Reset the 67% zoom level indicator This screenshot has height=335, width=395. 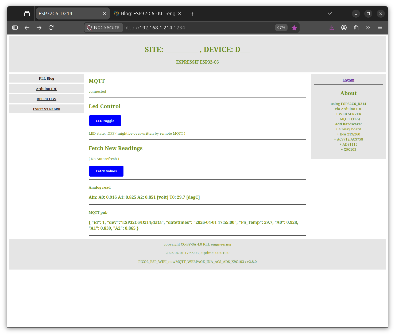[281, 28]
